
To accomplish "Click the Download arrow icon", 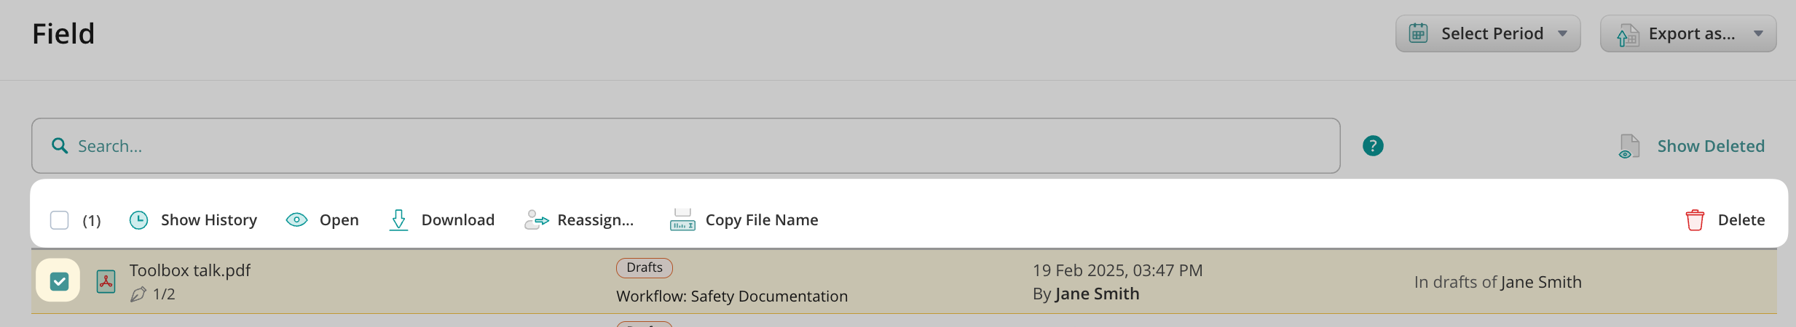I will (398, 219).
